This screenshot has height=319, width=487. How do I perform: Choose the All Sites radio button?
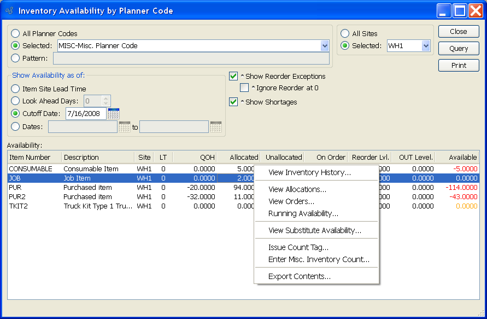[x=344, y=34]
